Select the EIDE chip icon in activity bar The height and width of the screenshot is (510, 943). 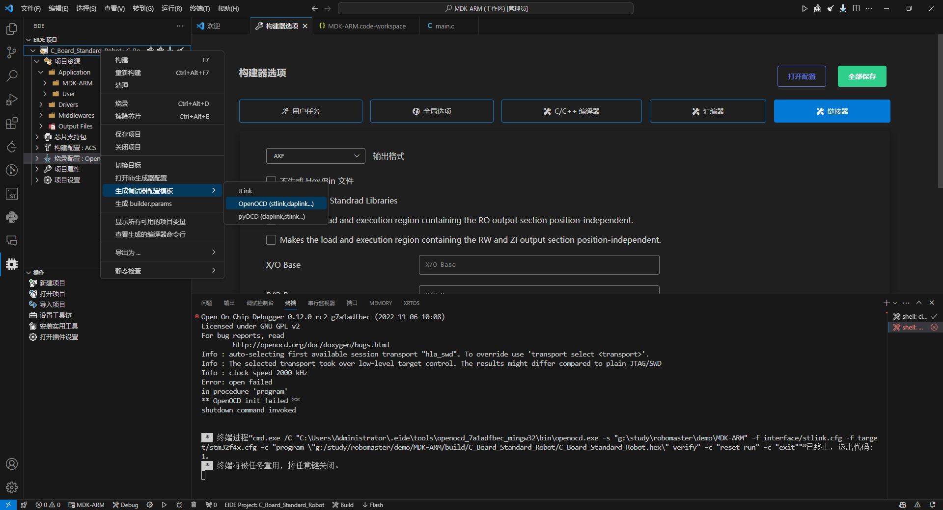click(12, 264)
